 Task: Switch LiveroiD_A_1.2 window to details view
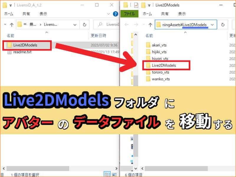tap(107, 174)
